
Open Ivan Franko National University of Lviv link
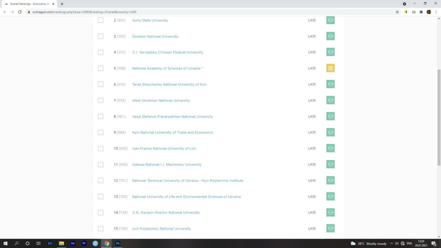click(164, 148)
